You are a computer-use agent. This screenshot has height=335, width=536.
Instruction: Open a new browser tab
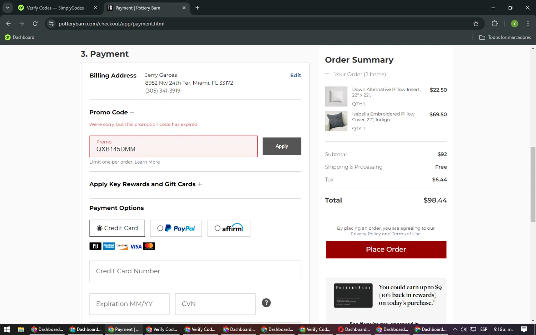point(197,7)
